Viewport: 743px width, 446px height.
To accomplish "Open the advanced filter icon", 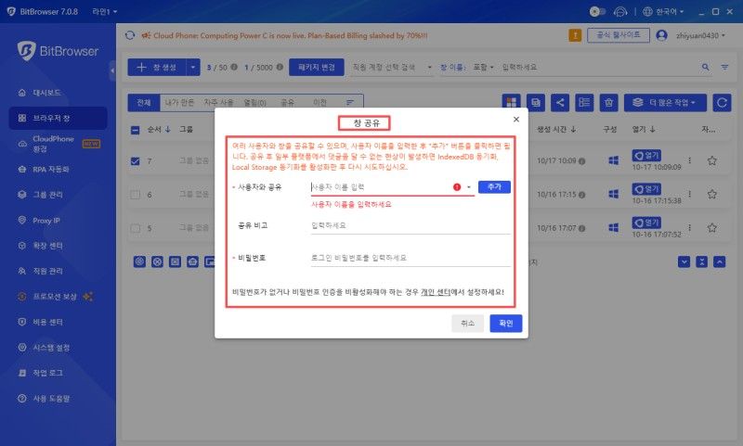I will pyautogui.click(x=724, y=68).
